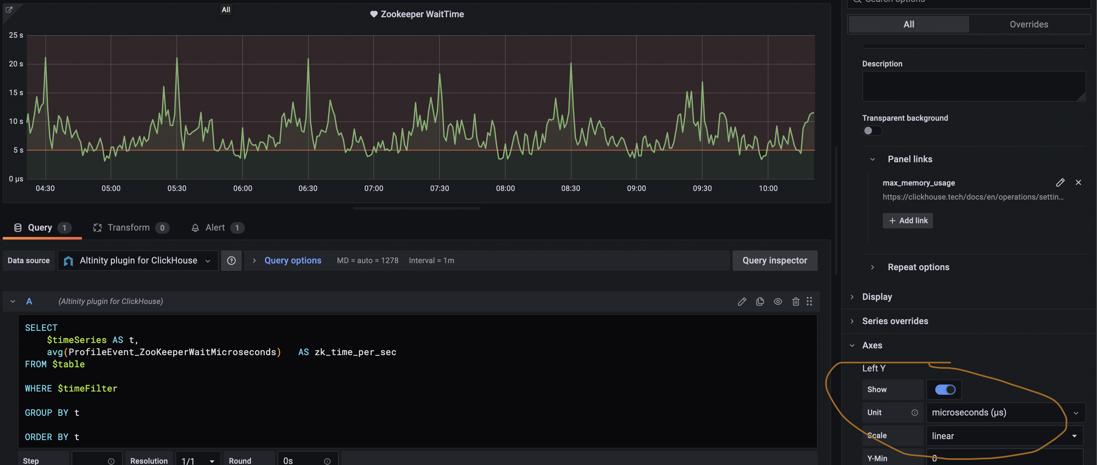The height and width of the screenshot is (465, 1097).
Task: Click the pencil edit icon for query A
Action: 742,301
